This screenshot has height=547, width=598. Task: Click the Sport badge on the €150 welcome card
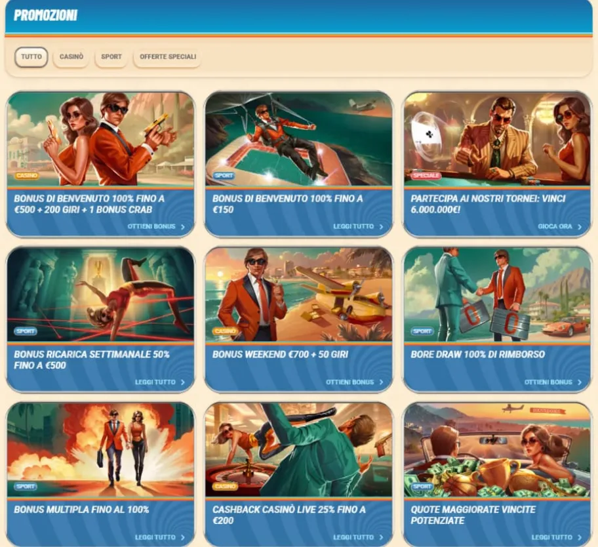point(224,176)
